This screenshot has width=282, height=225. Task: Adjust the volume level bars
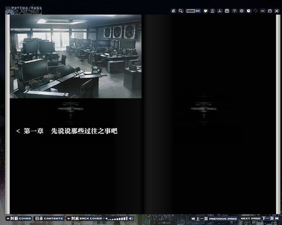[118, 218]
